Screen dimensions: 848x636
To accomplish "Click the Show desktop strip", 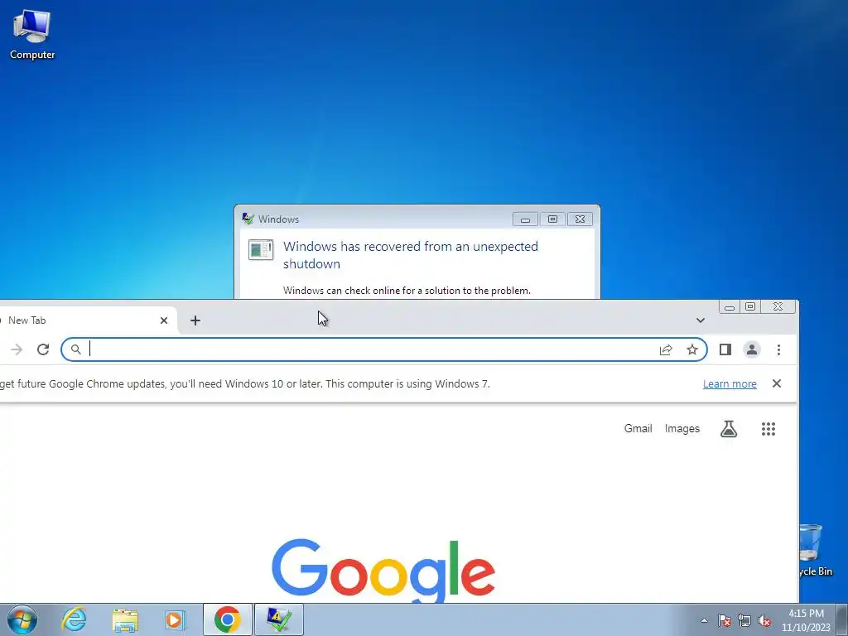I will 842,619.
